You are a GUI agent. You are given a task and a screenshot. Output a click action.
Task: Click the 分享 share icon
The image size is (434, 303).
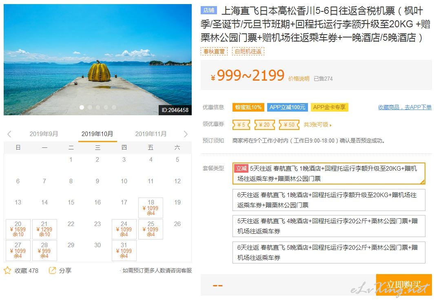[x=52, y=270]
